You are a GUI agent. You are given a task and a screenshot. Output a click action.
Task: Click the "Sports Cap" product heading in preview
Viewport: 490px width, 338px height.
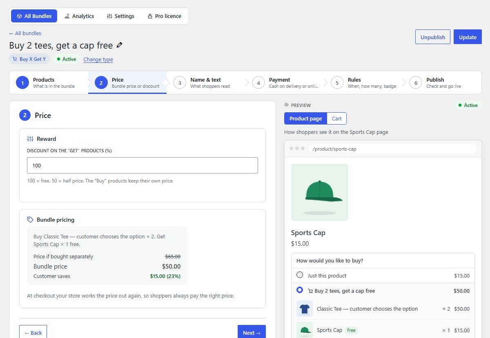coord(308,233)
